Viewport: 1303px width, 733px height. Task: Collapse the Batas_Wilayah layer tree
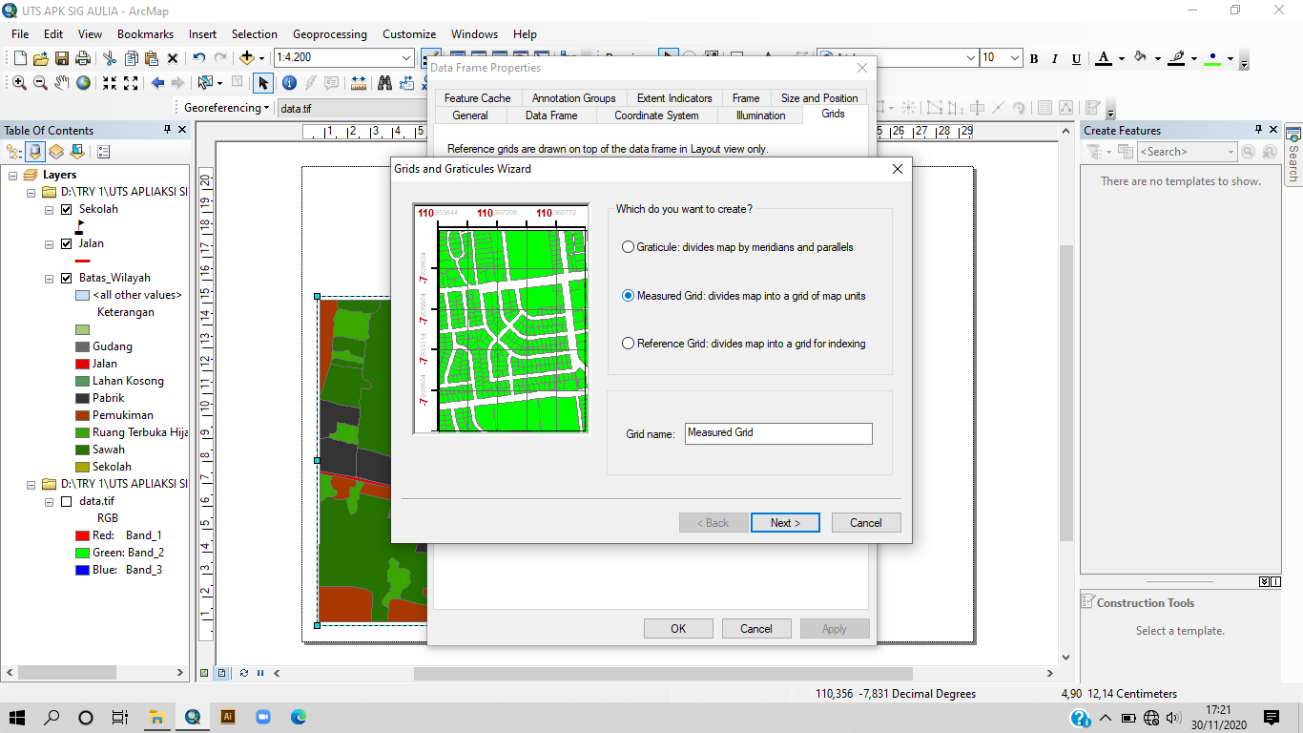click(50, 279)
